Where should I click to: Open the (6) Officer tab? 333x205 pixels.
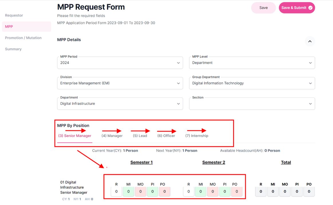166,136
